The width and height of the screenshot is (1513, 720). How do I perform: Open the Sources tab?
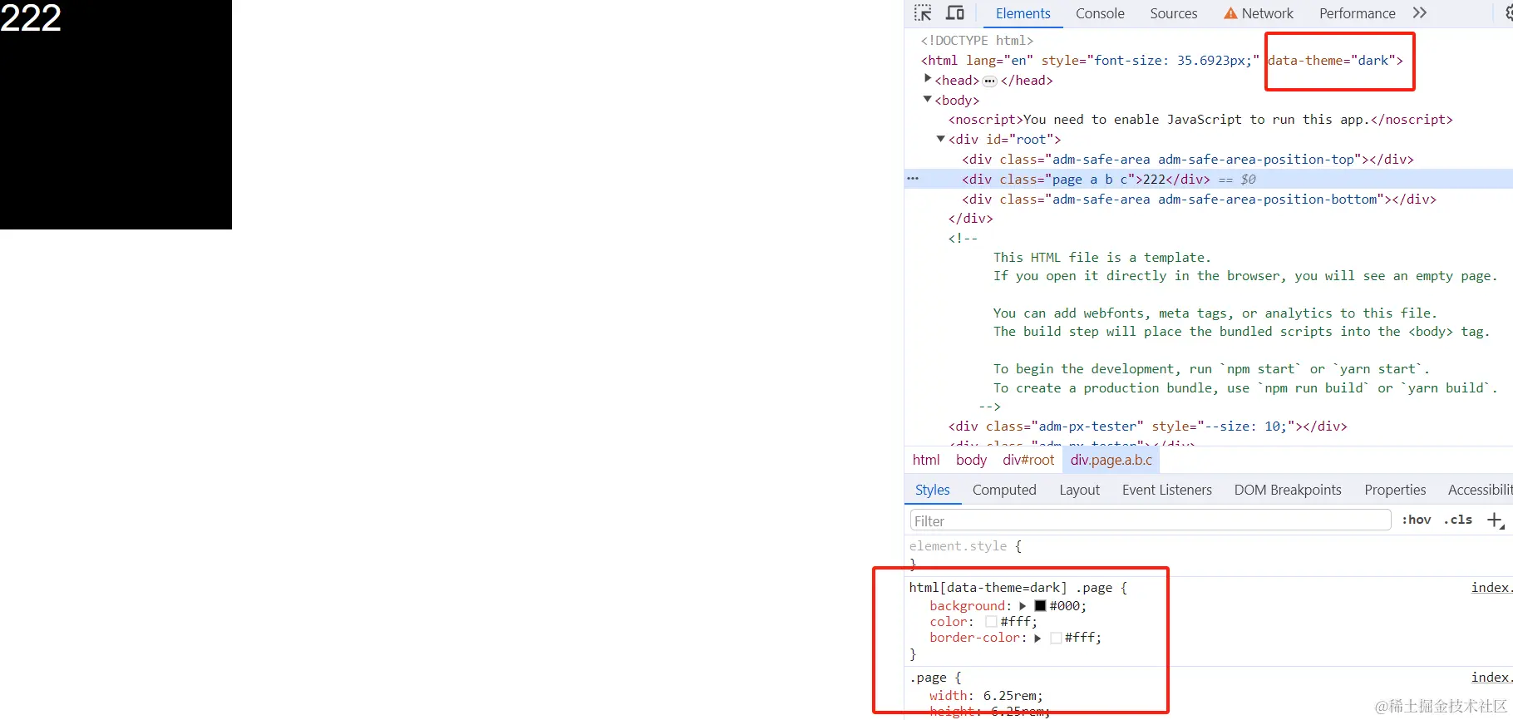(1174, 13)
